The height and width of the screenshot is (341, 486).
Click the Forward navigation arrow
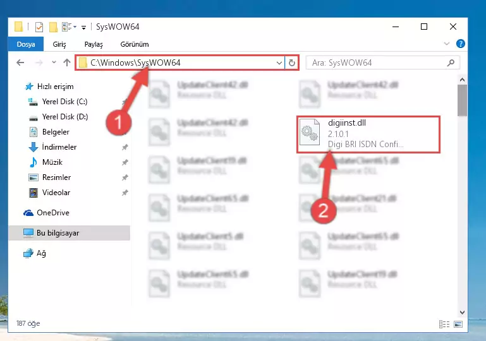click(39, 63)
